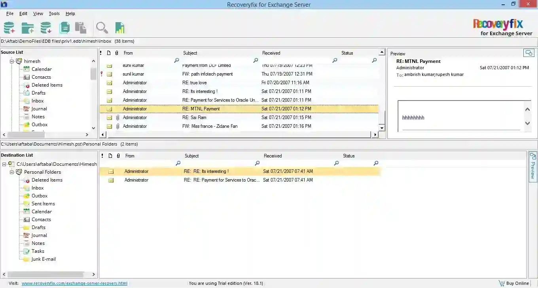Click the item type column header in destination list
Image resolution: width=538 pixels, height=288 pixels.
110,156
